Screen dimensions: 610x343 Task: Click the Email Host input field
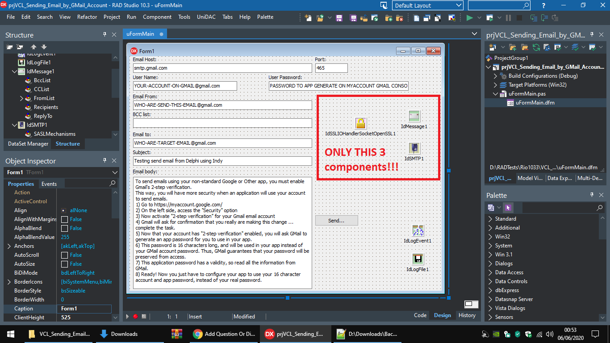(x=222, y=68)
